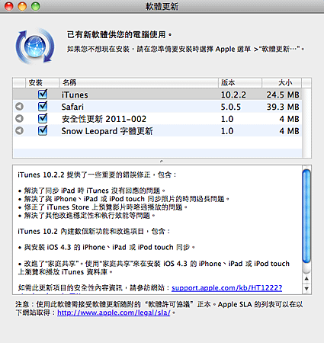Click the restart-required icon beside Snow Leopard 字體更新
The width and height of the screenshot is (324, 343).
pos(19,130)
